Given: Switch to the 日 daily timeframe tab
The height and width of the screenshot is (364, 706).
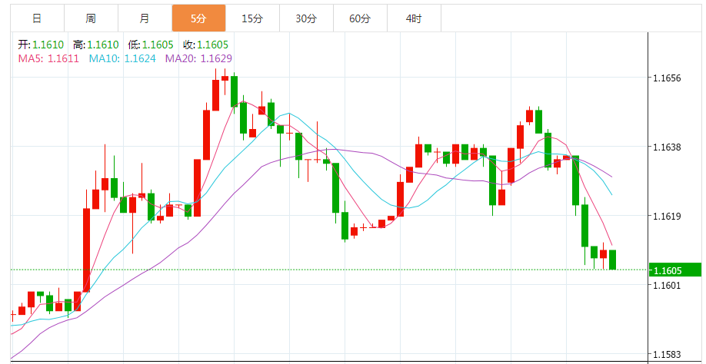Looking at the screenshot, I should click(x=38, y=18).
